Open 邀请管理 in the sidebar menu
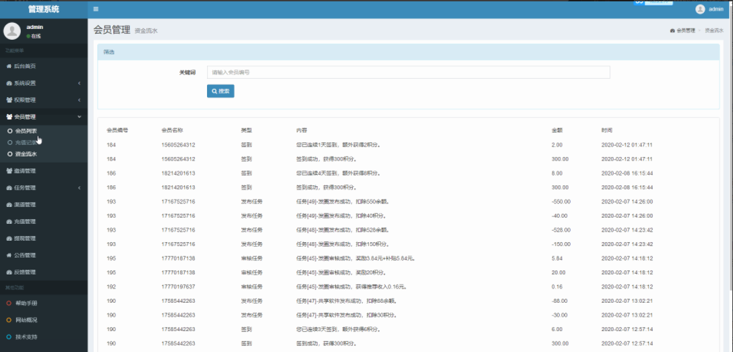The image size is (733, 352). click(24, 171)
